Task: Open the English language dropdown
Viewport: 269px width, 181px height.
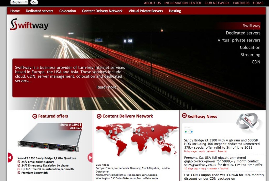Action: tap(19, 2)
